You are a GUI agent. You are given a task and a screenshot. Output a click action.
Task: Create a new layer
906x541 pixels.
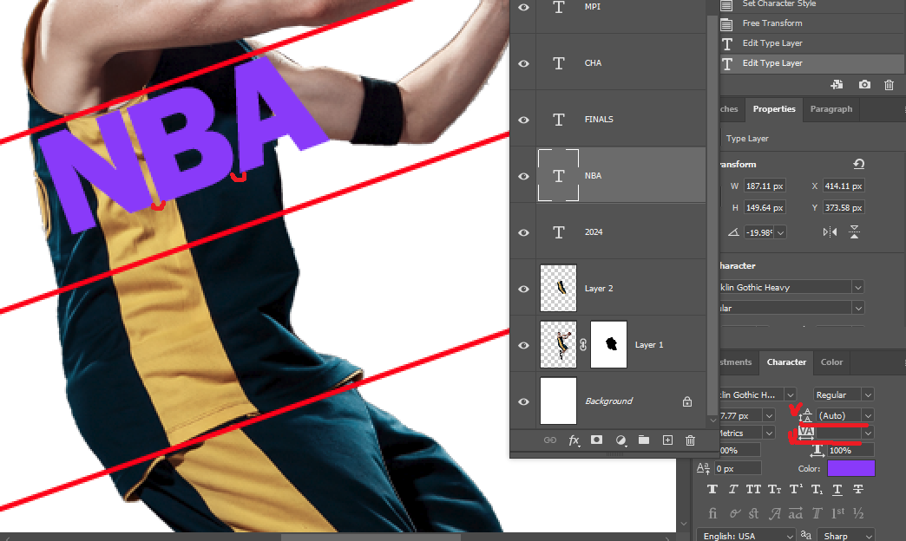[667, 440]
